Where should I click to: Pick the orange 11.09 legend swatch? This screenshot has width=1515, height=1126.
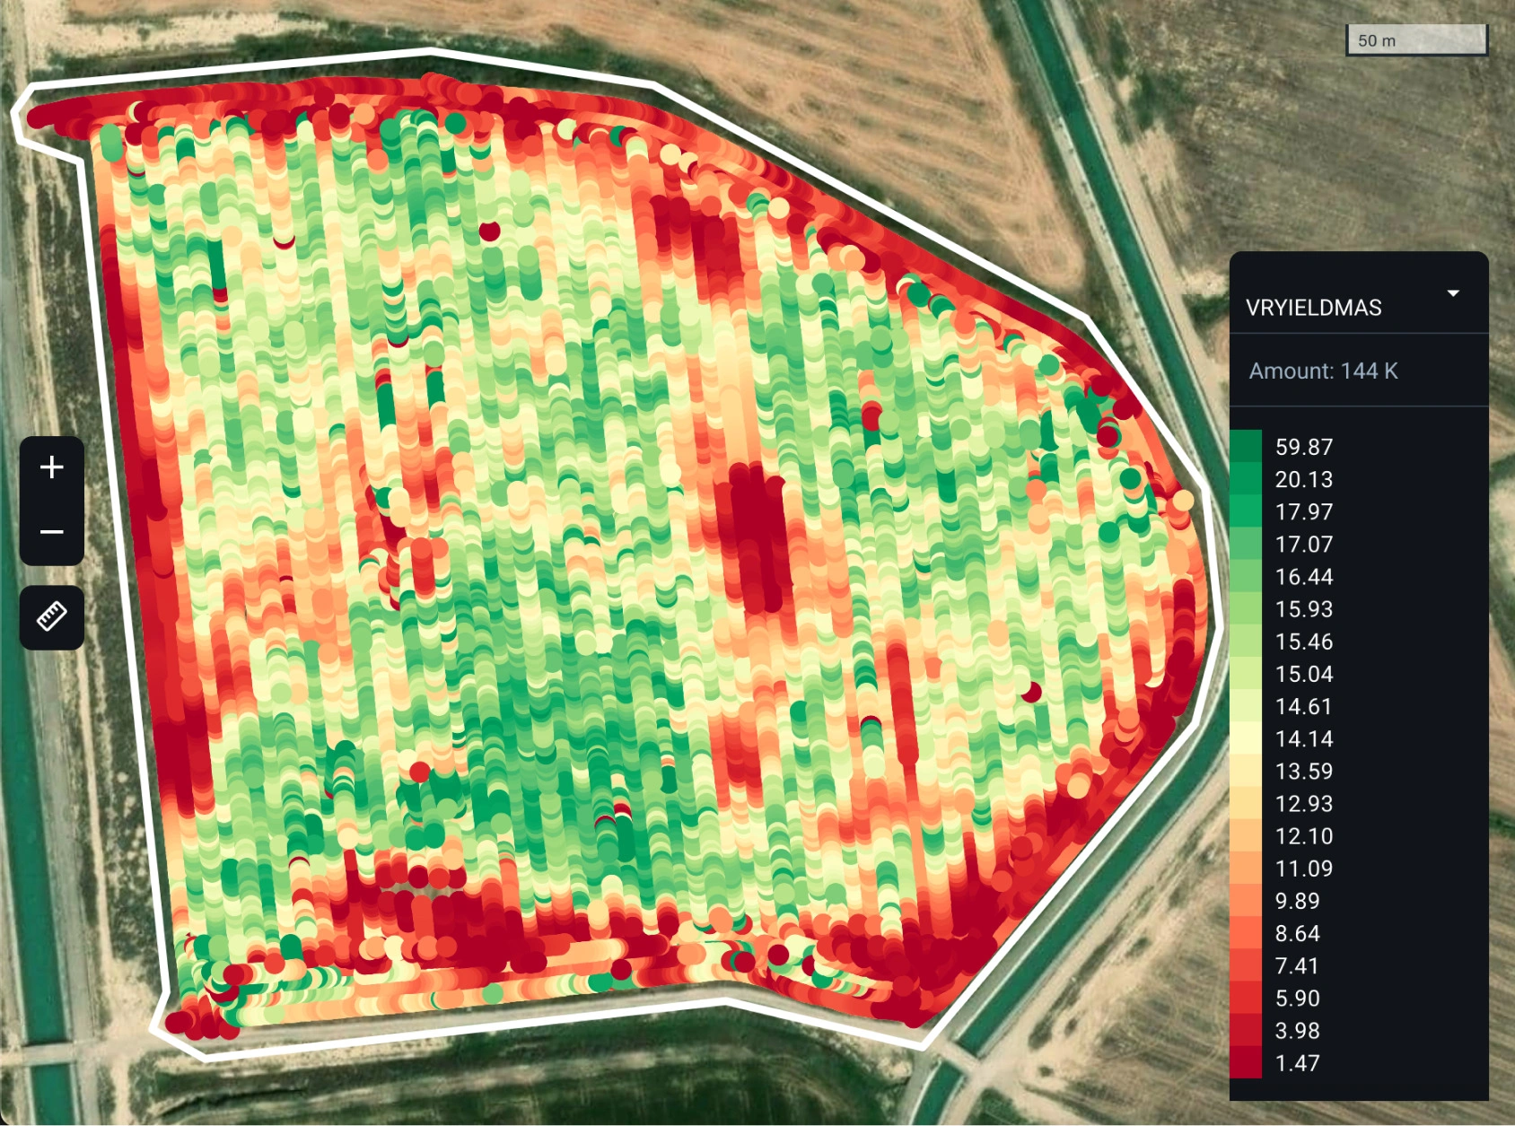(1245, 869)
